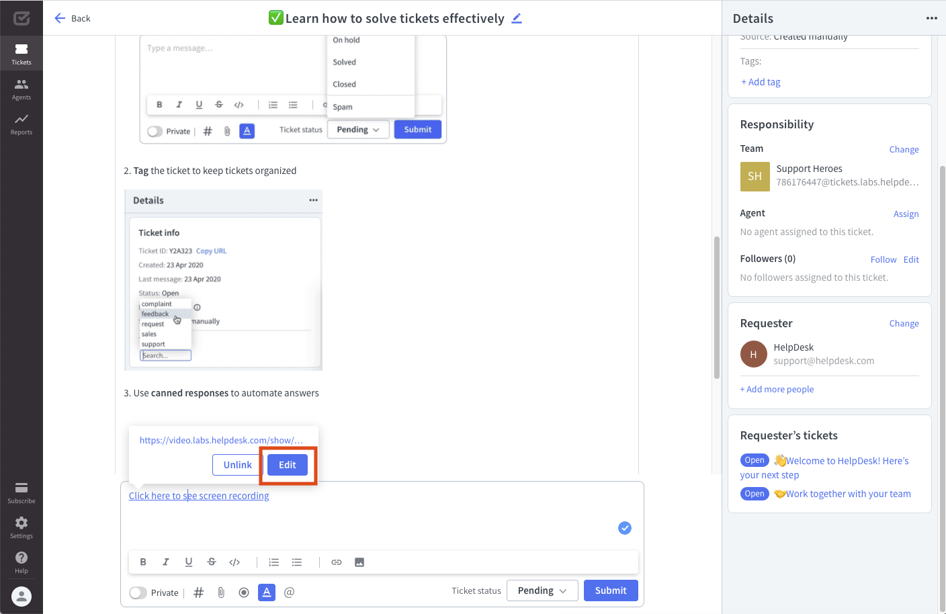Click 'Click here to see screen recording' link
Image resolution: width=946 pixels, height=614 pixels.
[199, 496]
